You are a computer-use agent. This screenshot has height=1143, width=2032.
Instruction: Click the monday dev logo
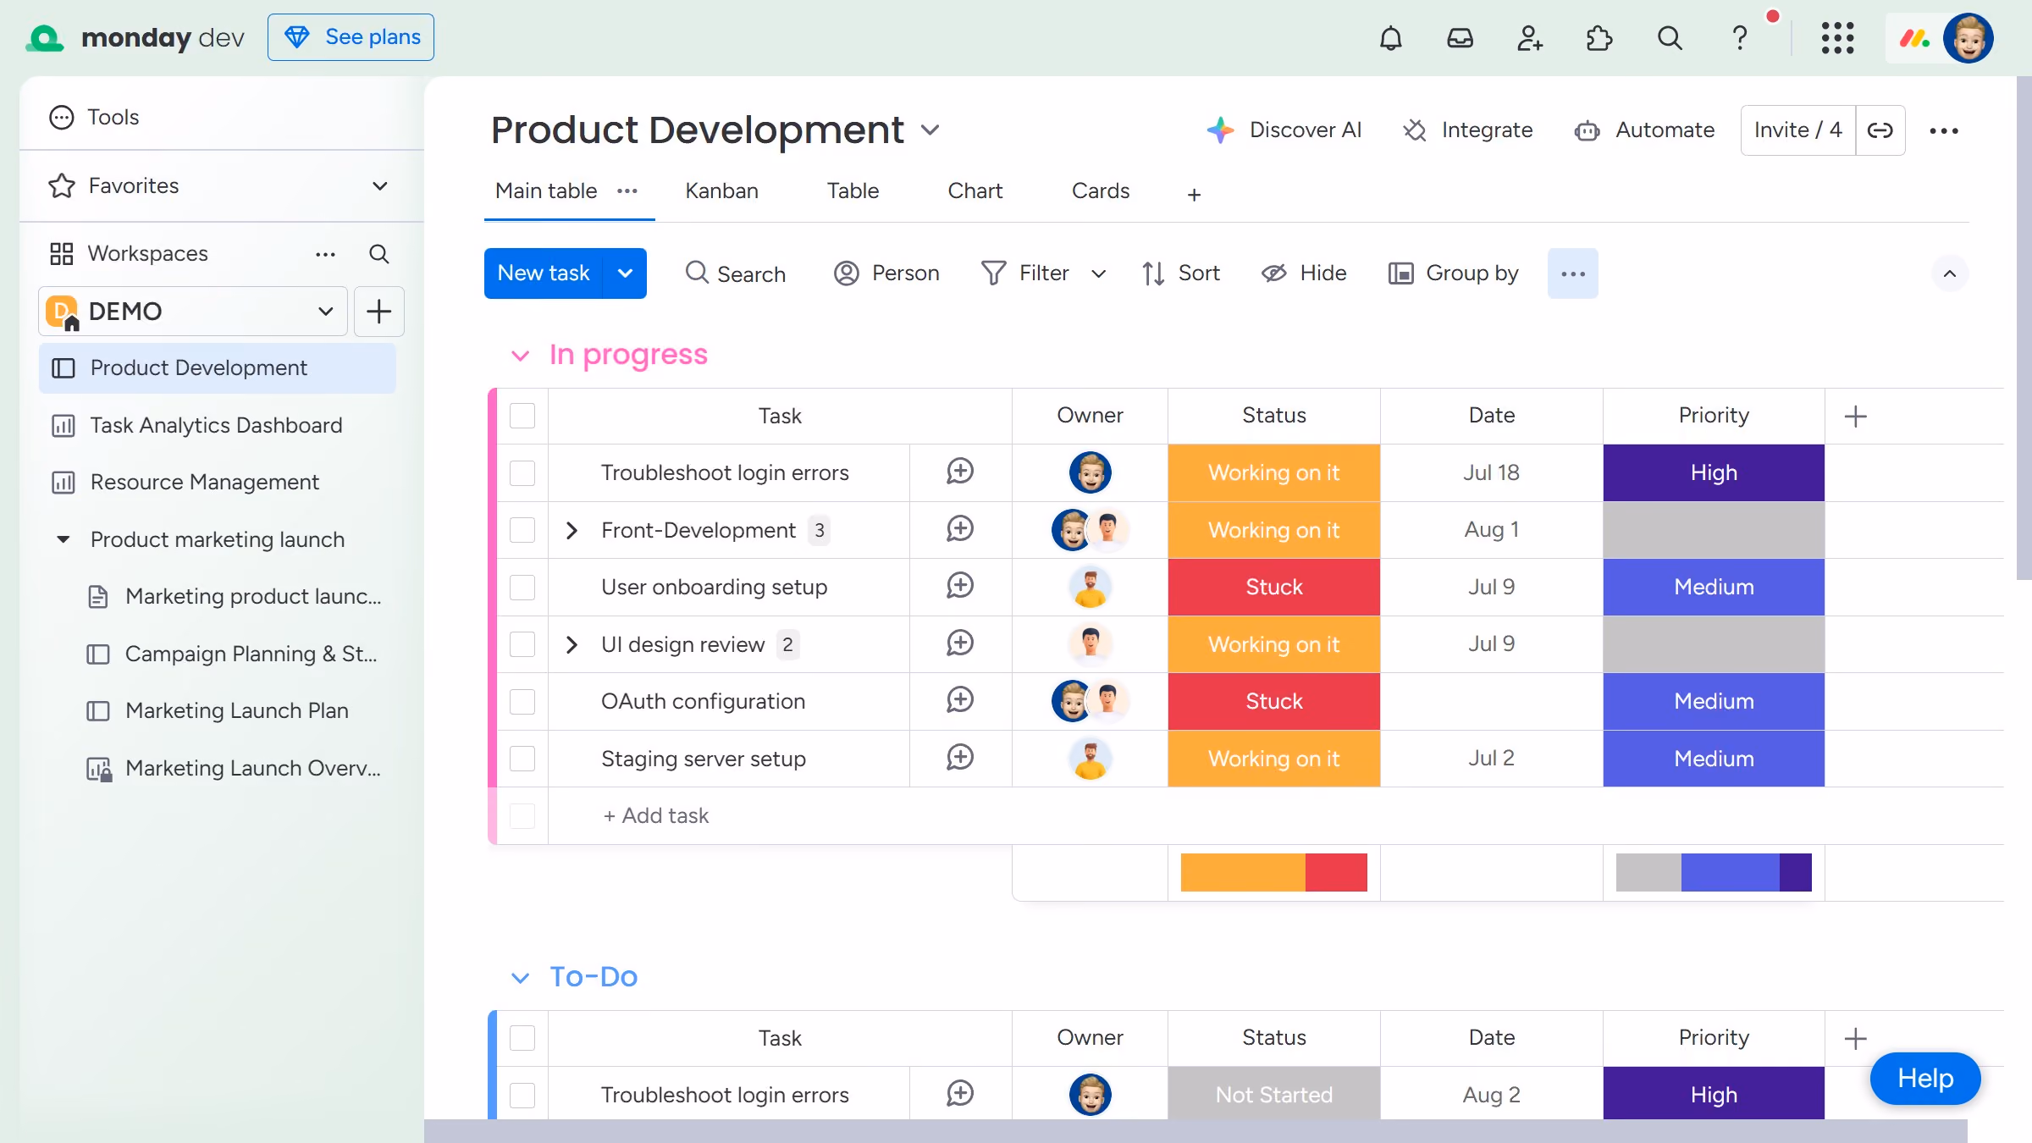135,38
